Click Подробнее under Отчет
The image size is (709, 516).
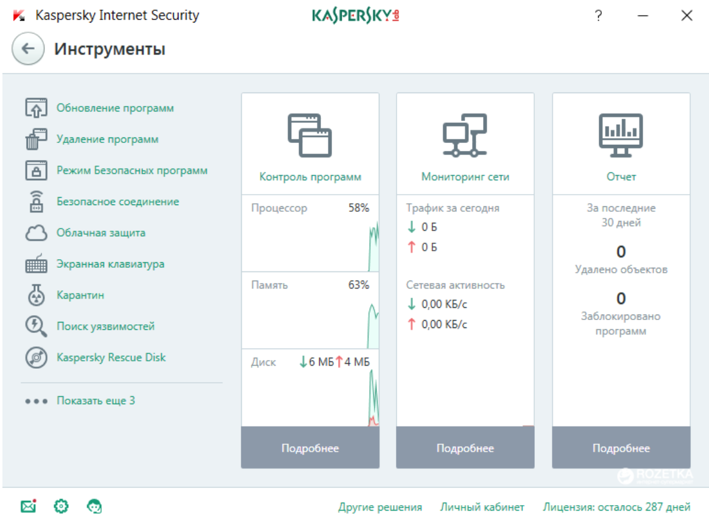[621, 448]
